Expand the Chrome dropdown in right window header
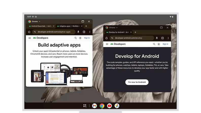The width and height of the screenshot is (201, 113). pos(117,28)
